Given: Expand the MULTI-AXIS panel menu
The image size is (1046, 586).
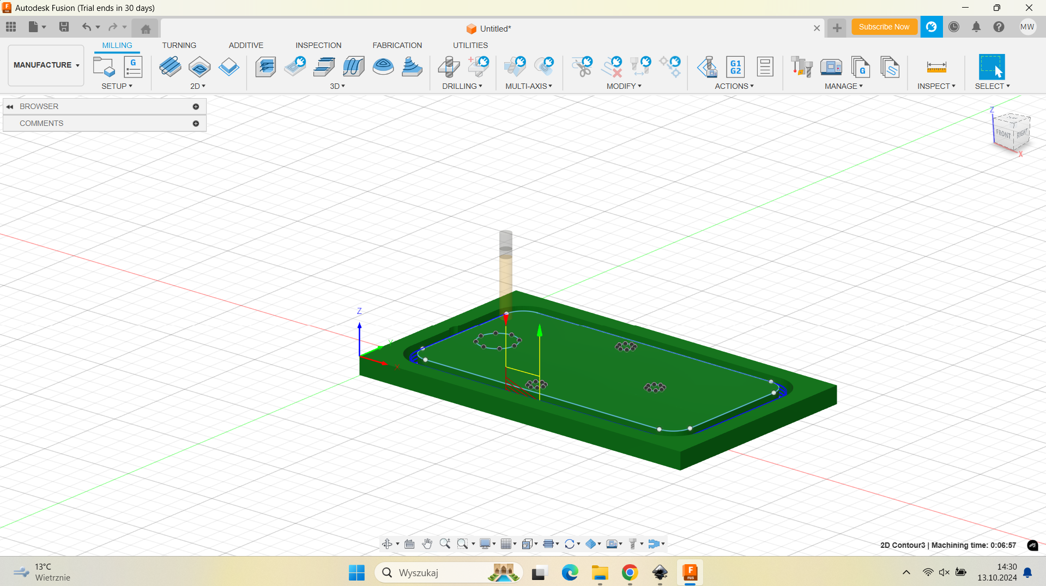Looking at the screenshot, I should (529, 86).
